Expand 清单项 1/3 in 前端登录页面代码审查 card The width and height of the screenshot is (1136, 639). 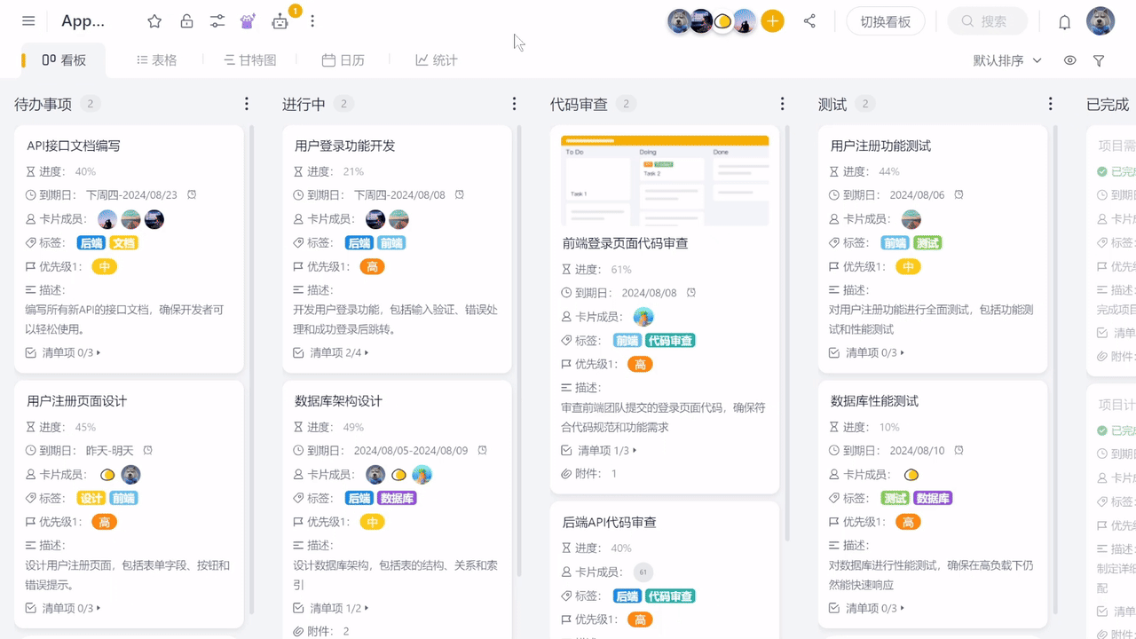pos(599,450)
